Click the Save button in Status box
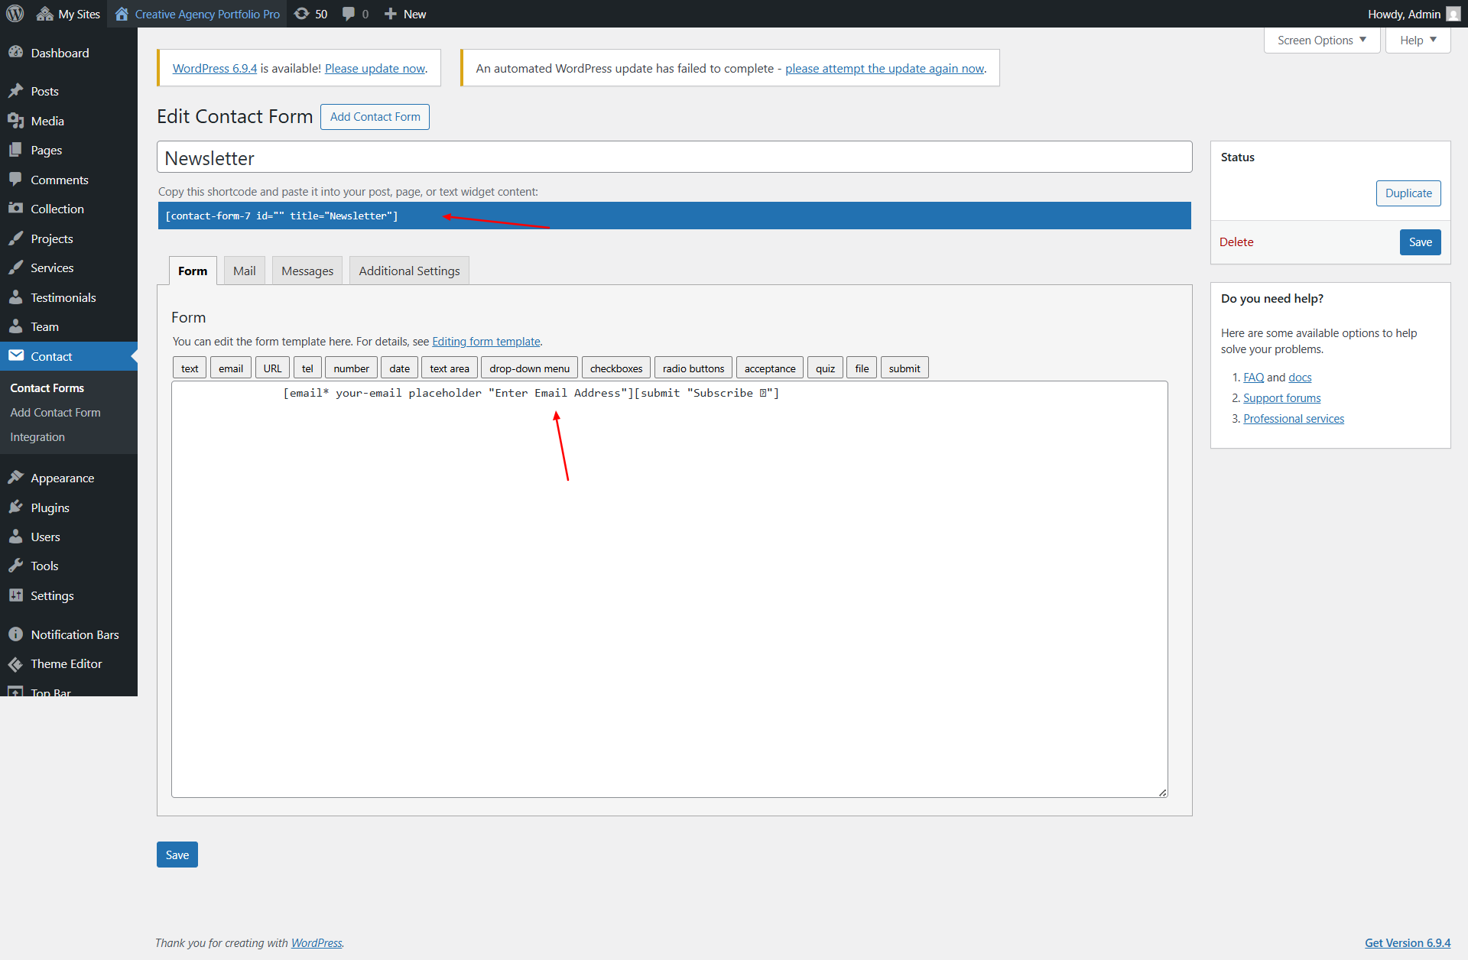 1420,242
